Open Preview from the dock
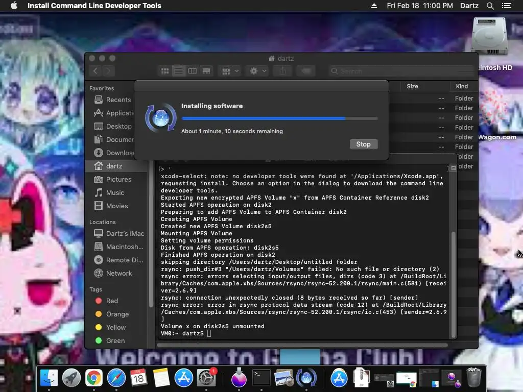 pos(283,378)
